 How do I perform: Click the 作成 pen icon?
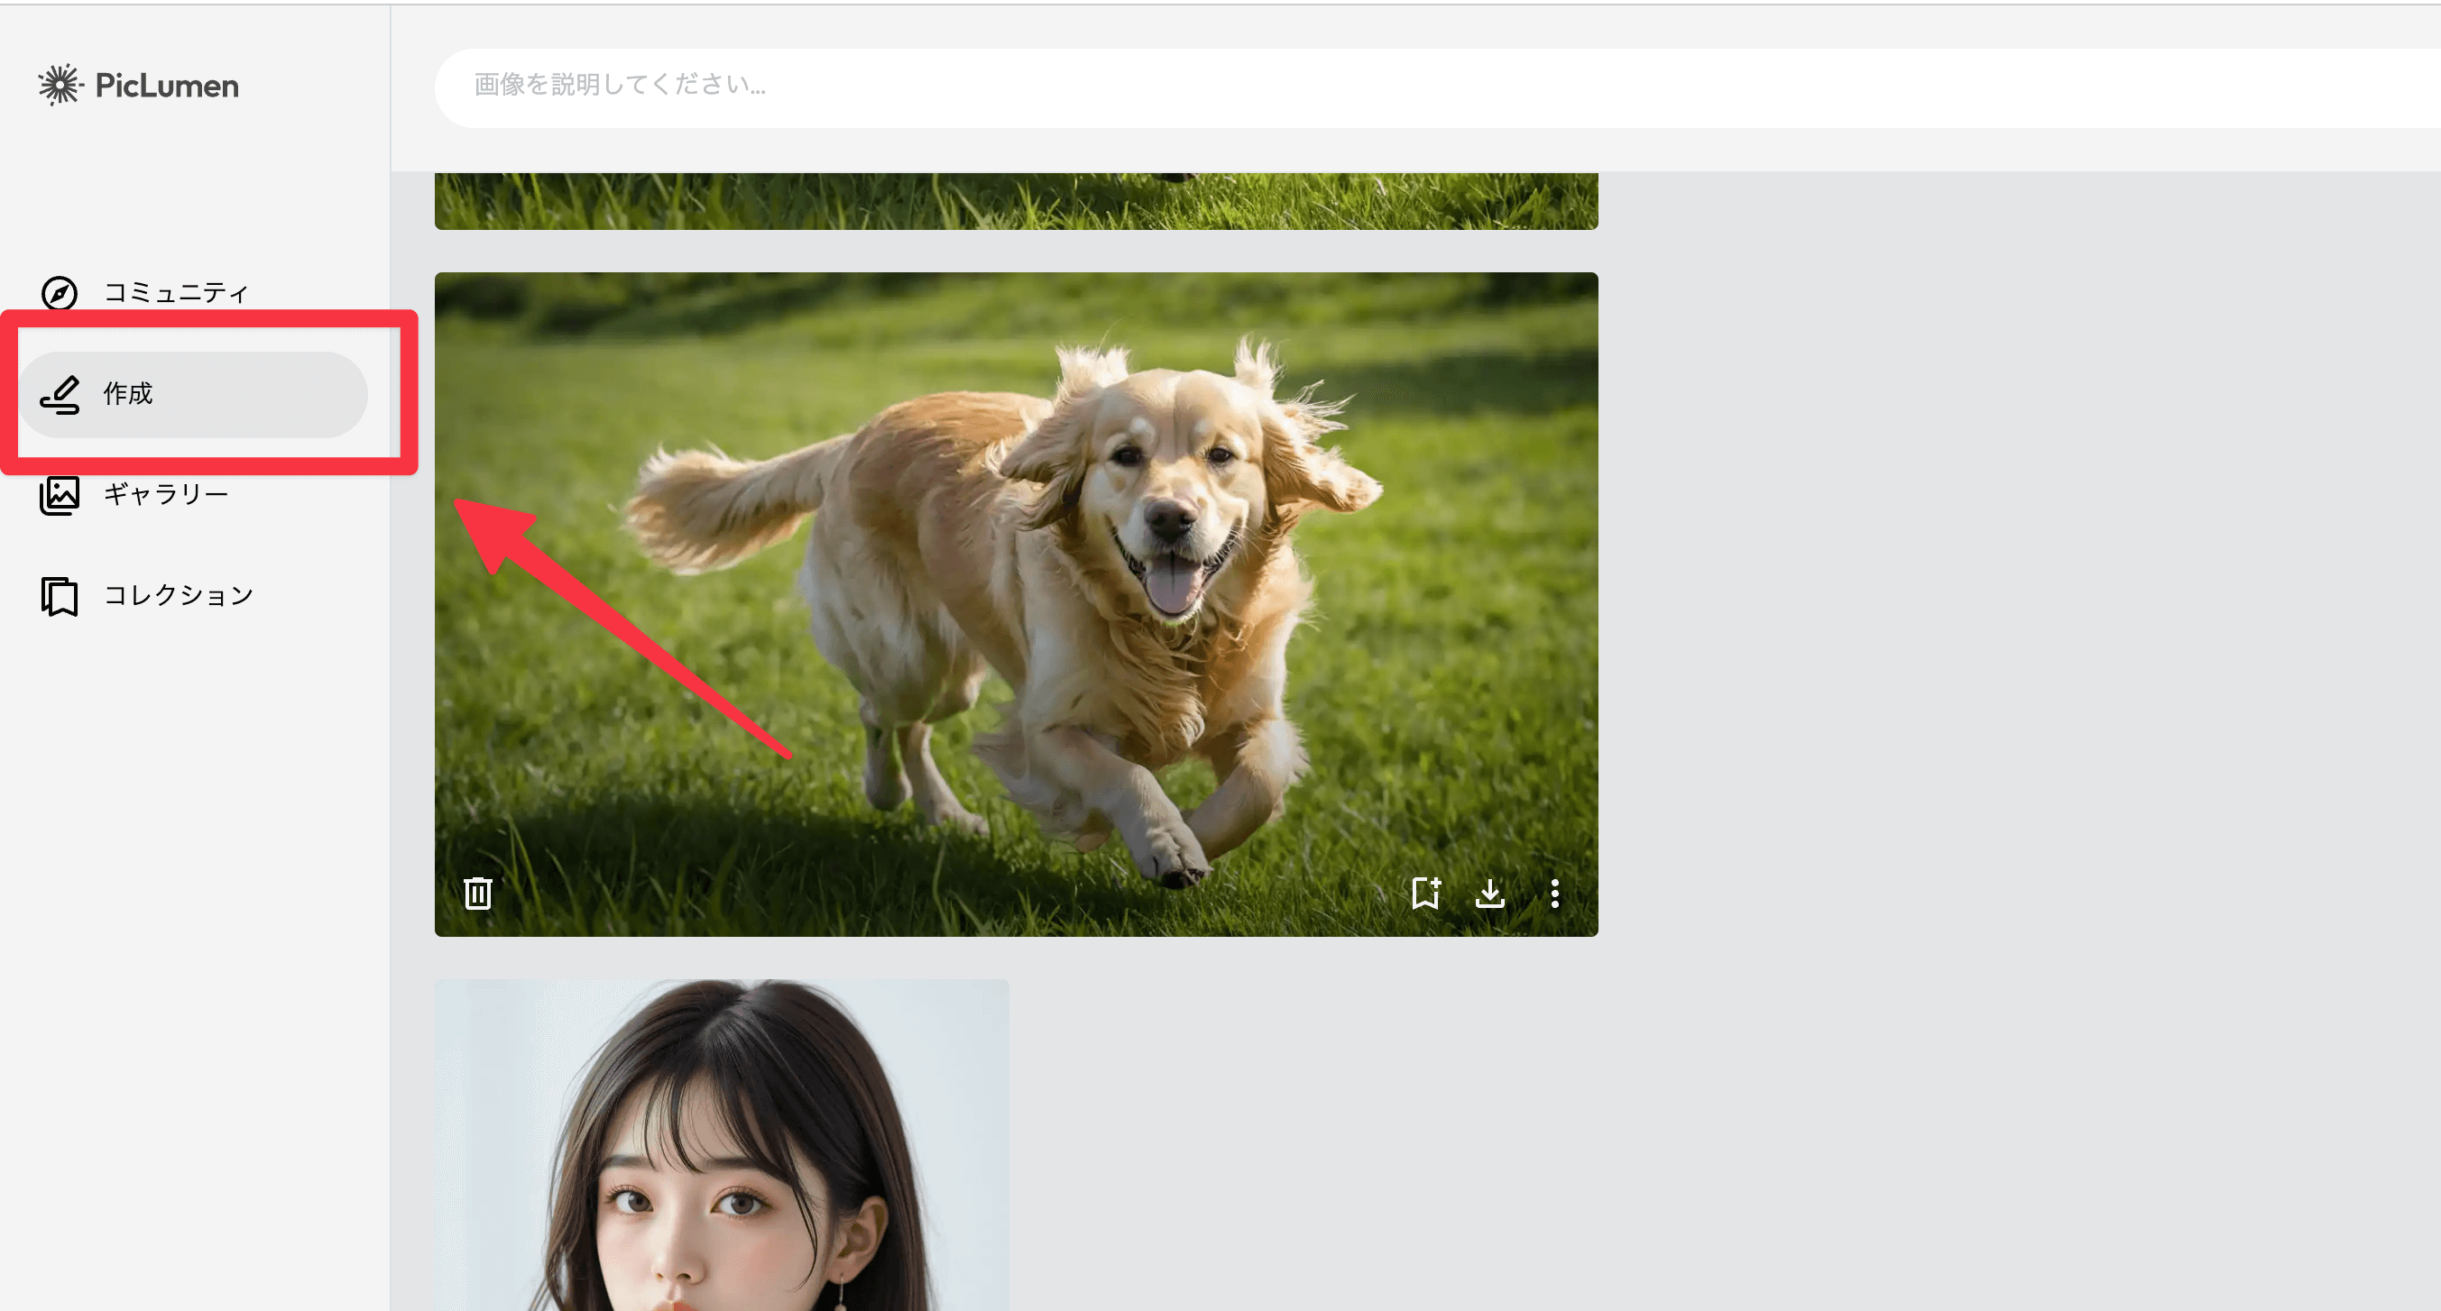pyautogui.click(x=60, y=395)
